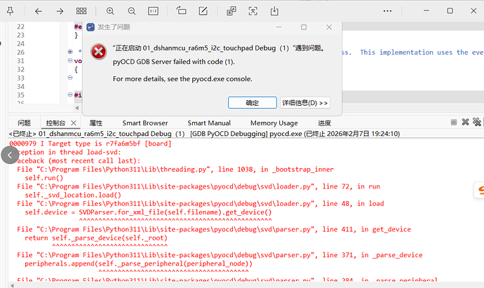Go back to the previous image
Viewport: 484px width, 288px height.
tap(38, 11)
